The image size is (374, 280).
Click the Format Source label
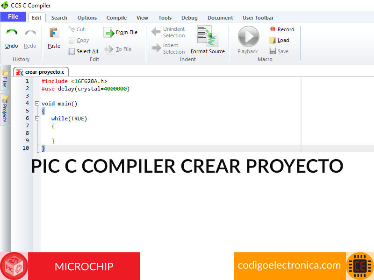tap(208, 51)
